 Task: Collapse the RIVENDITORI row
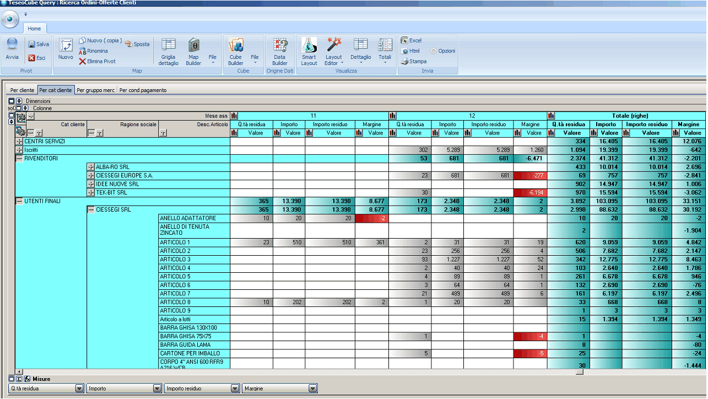(x=20, y=159)
